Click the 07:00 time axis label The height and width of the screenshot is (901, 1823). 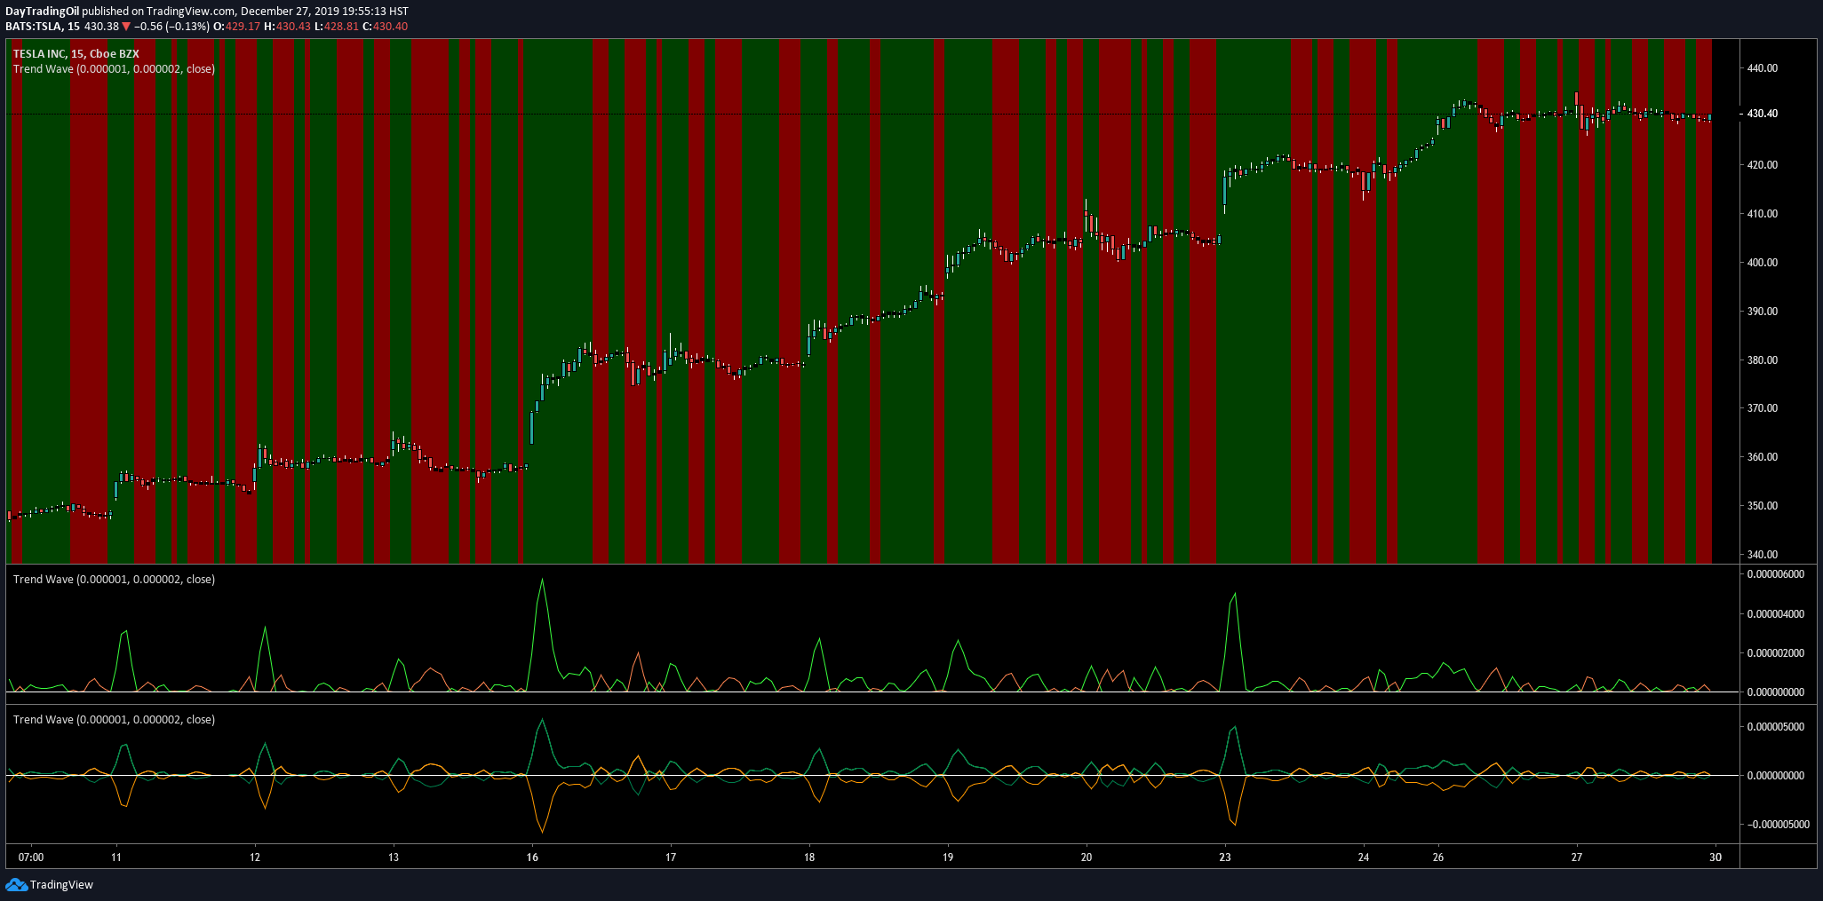coord(31,858)
